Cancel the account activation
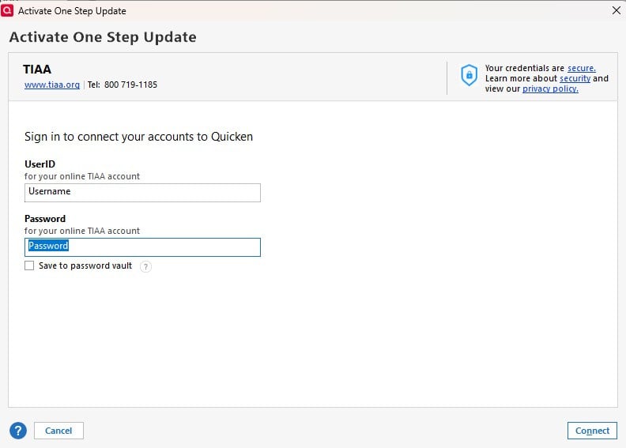 pos(58,431)
